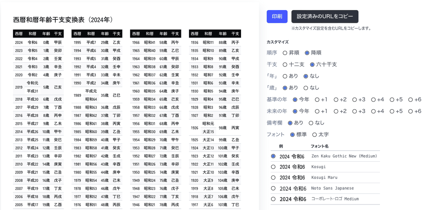
Task: Click the 令和6 cell in the 2024 table row
Action: point(32,42)
